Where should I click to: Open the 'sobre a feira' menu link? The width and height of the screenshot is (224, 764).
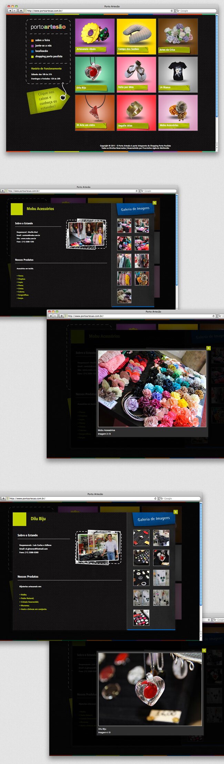[x=42, y=40]
